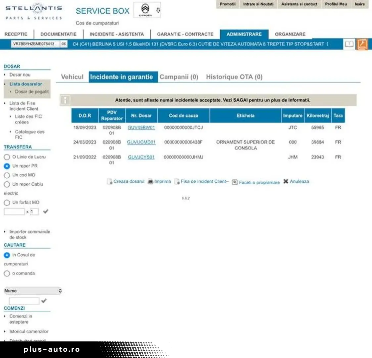The height and width of the screenshot is (358, 372).
Task: Click the Promotii top button
Action: coord(227,4)
